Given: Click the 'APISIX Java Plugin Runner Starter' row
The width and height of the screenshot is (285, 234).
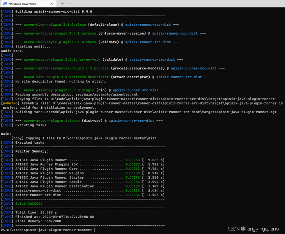Looking at the screenshot, I should coord(83,178).
